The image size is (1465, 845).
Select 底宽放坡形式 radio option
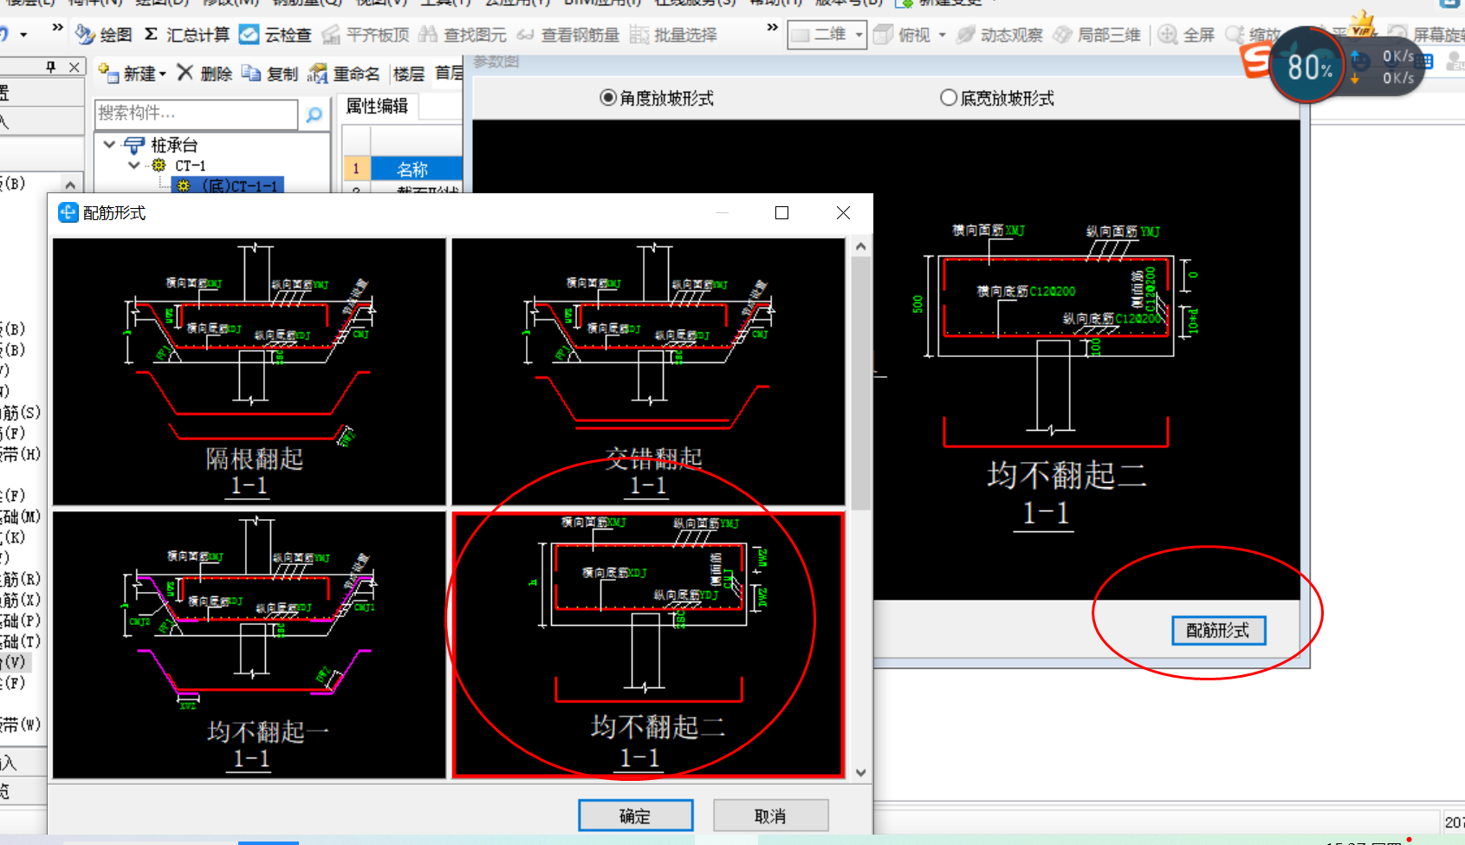[x=997, y=98]
